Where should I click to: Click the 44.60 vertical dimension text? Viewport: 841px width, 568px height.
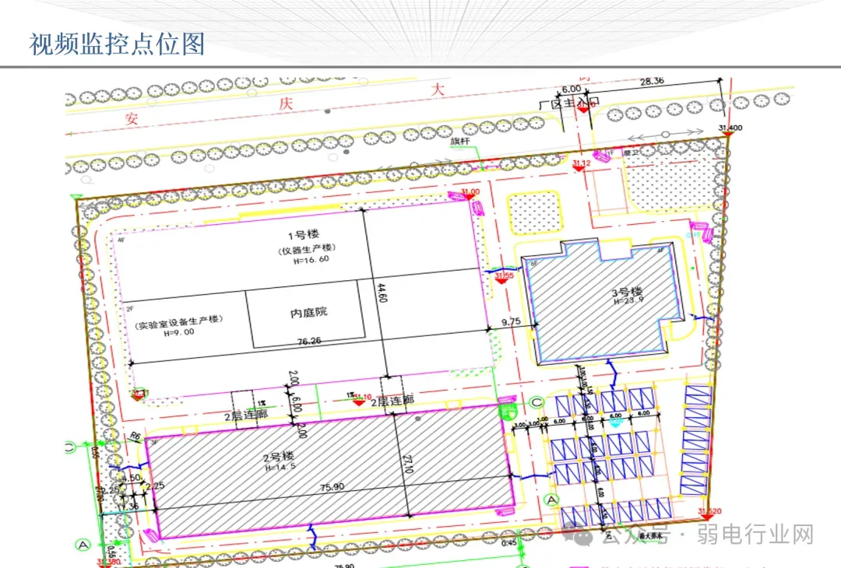382,293
